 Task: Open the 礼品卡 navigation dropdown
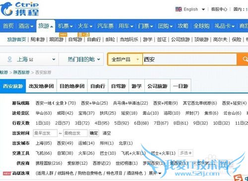click(233, 26)
